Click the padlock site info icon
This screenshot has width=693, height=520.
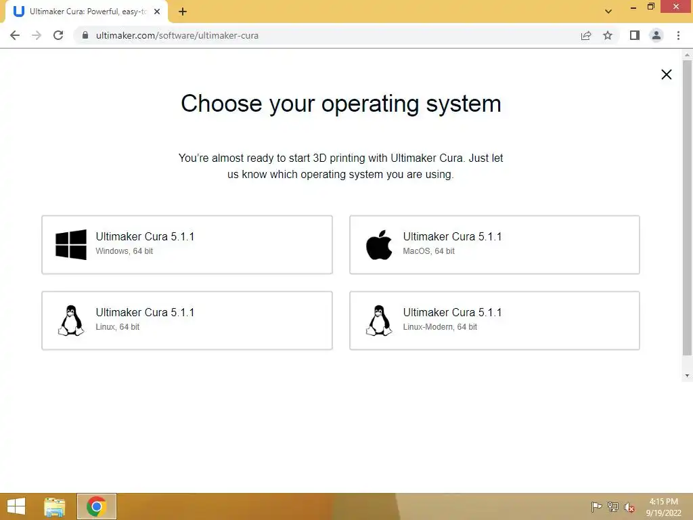pyautogui.click(x=85, y=35)
